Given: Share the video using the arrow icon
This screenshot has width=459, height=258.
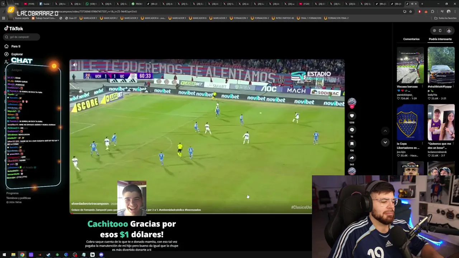Looking at the screenshot, I should tap(352, 158).
